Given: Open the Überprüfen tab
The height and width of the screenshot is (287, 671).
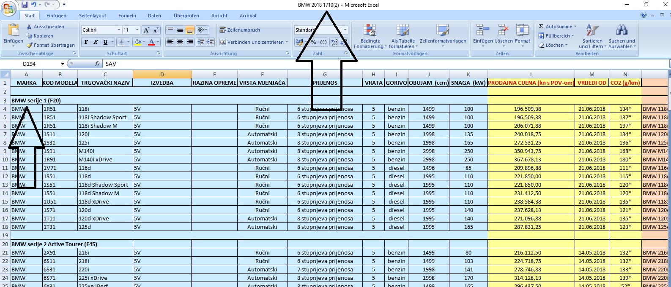Looking at the screenshot, I should pyautogui.click(x=186, y=16).
